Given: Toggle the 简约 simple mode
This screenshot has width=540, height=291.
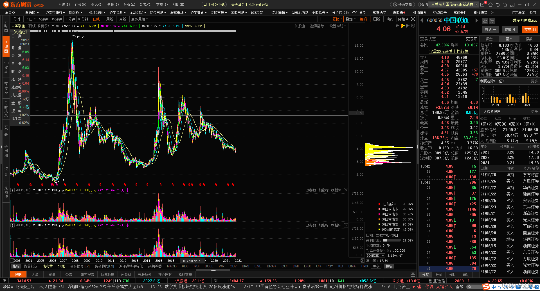Looking at the screenshot, I should point(390,19).
